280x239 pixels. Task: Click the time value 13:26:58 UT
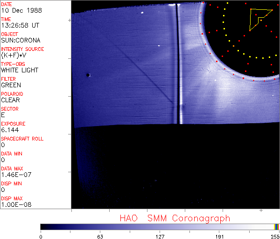click(x=20, y=25)
